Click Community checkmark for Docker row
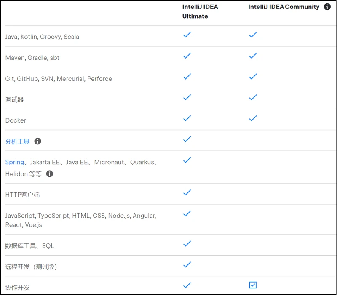 tap(253, 118)
